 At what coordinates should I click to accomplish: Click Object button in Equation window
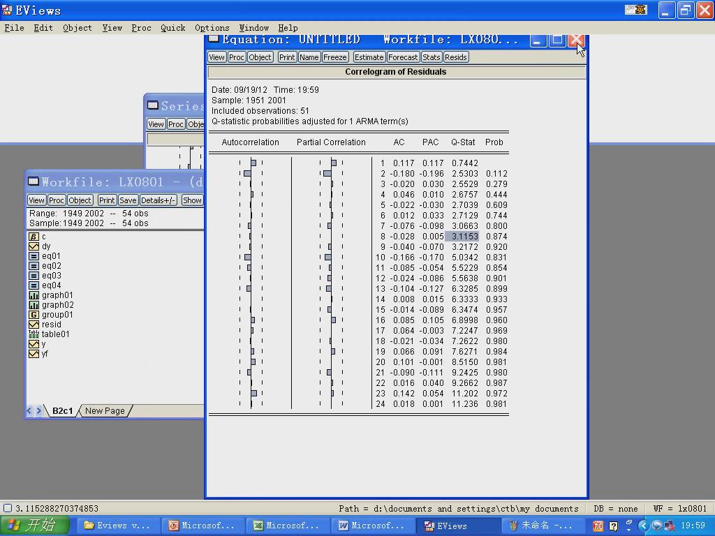pos(260,57)
